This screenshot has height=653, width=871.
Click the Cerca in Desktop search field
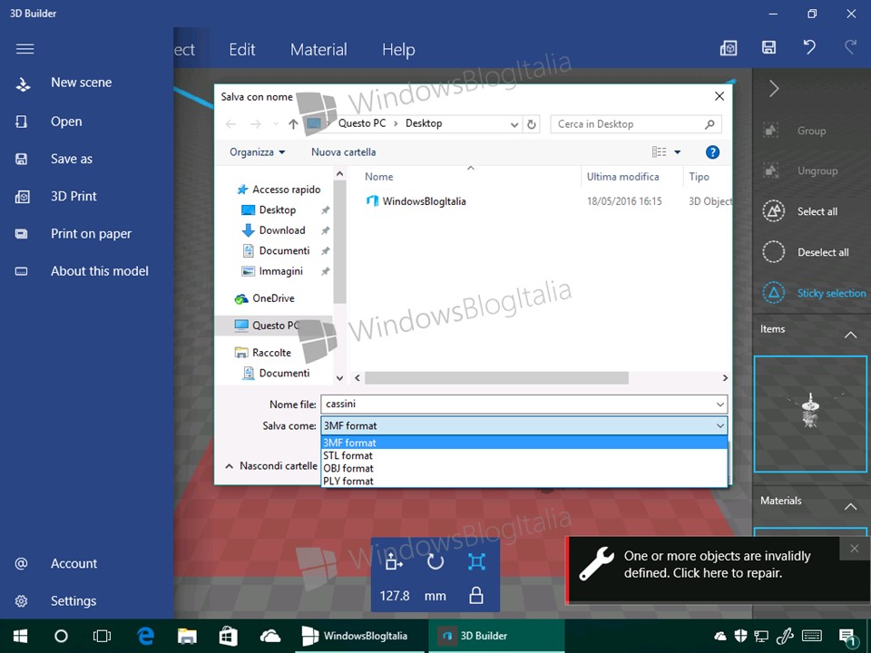pos(635,124)
